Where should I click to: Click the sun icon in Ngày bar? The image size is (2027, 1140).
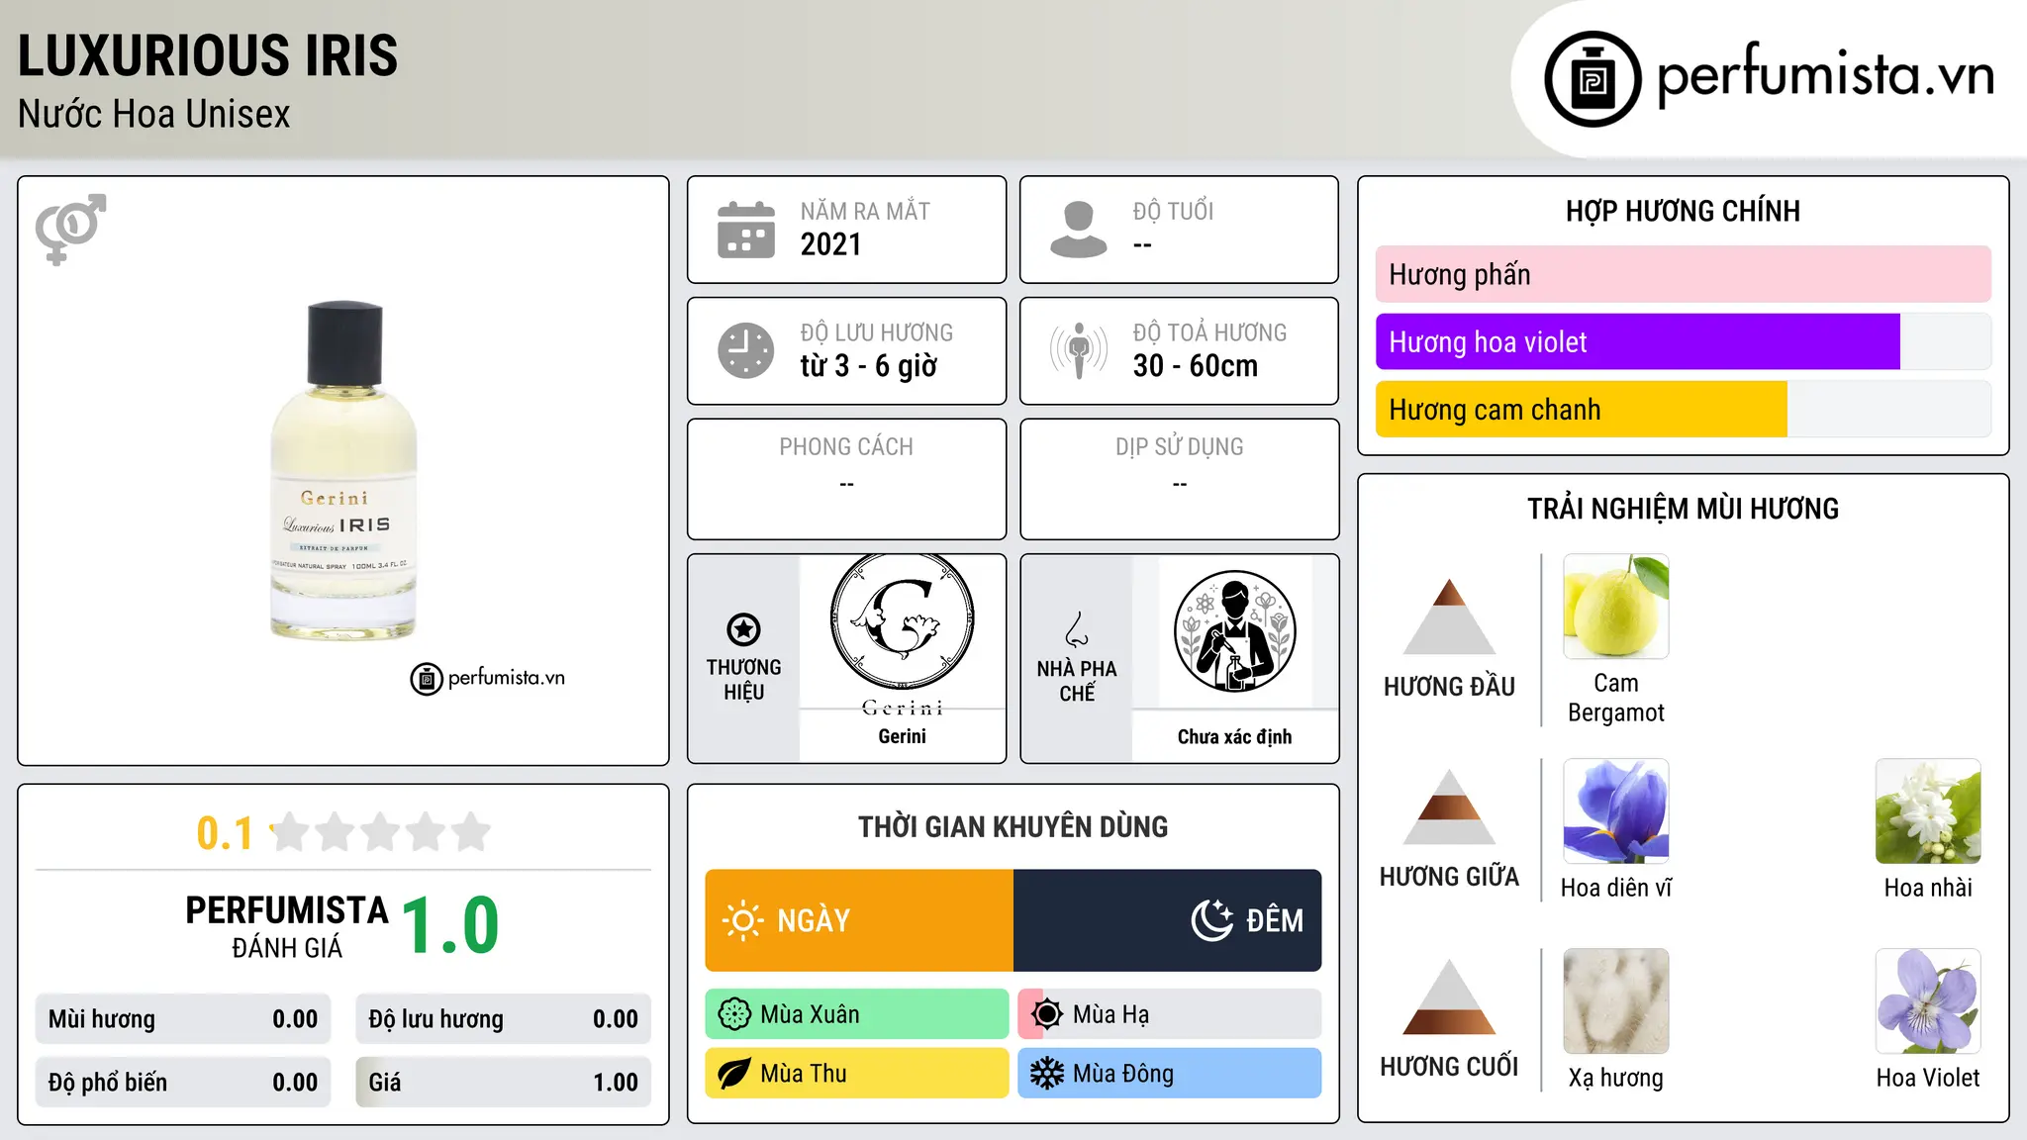pos(742,920)
